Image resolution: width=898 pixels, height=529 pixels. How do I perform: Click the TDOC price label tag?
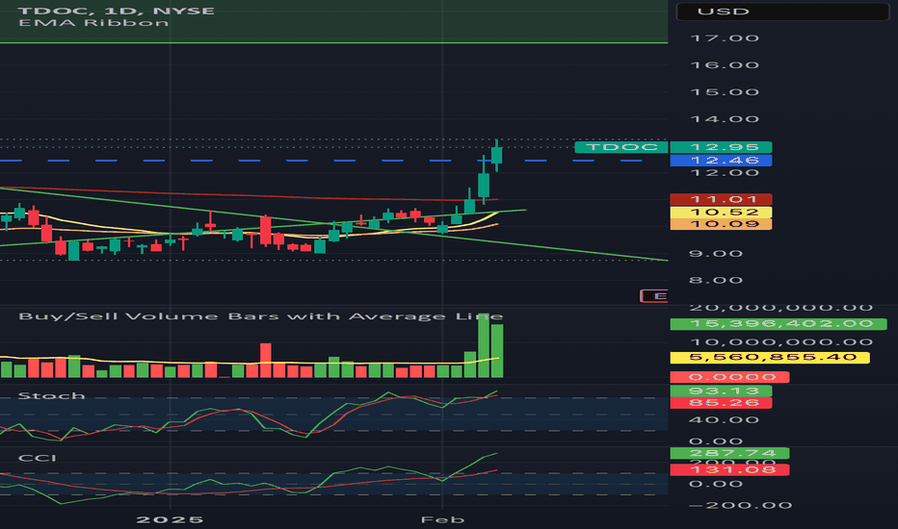[x=621, y=147]
